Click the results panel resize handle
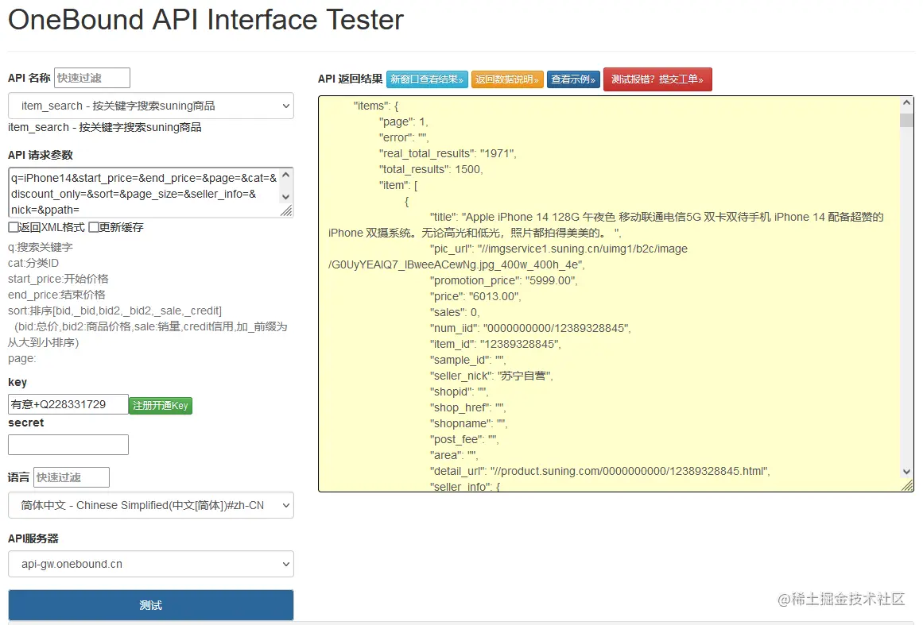Image resolution: width=923 pixels, height=625 pixels. tap(907, 486)
